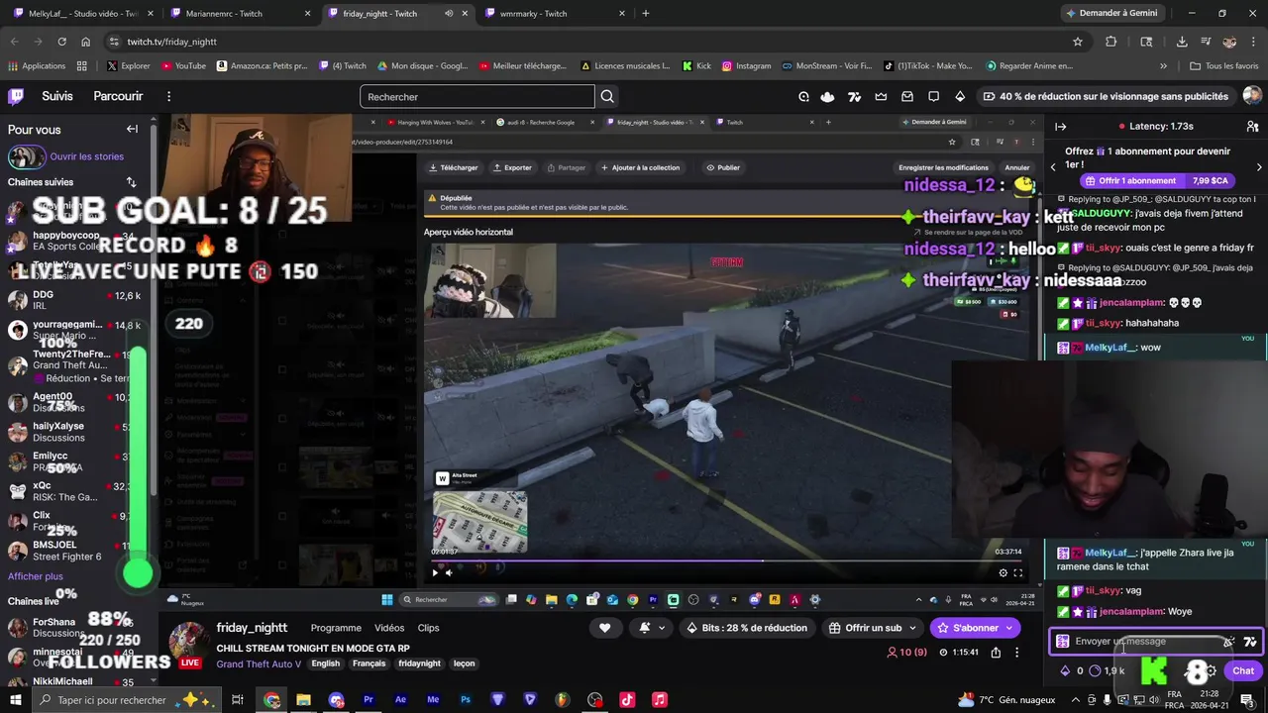Open Grand Theft Auto V category link
This screenshot has width=1268, height=713.
coord(259,663)
